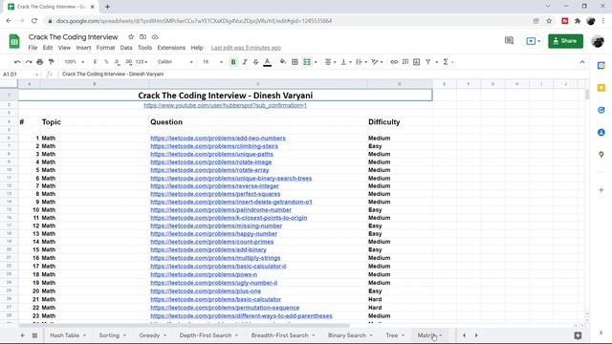Open the font family dropdown
Viewport: 612px width, 344px height.
(175, 62)
